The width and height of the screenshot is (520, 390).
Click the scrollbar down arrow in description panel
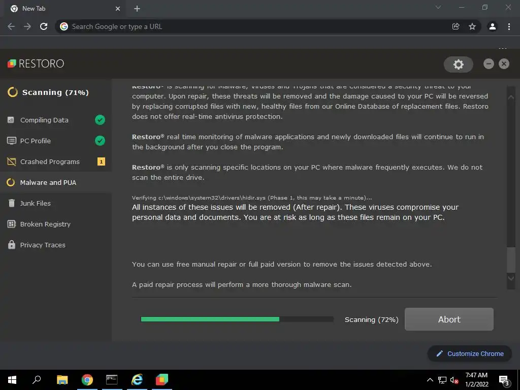[511, 278]
